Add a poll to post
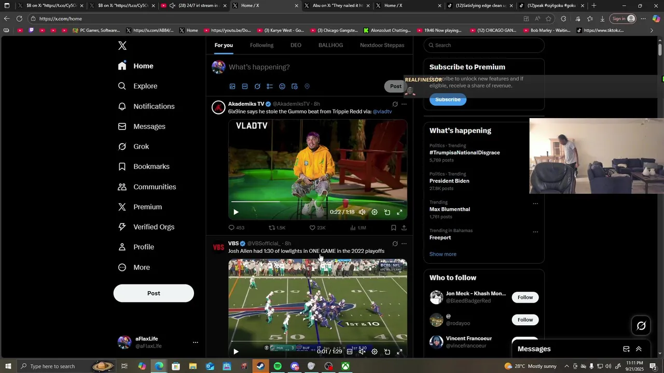Viewport: 664px width, 373px height. 270,87
